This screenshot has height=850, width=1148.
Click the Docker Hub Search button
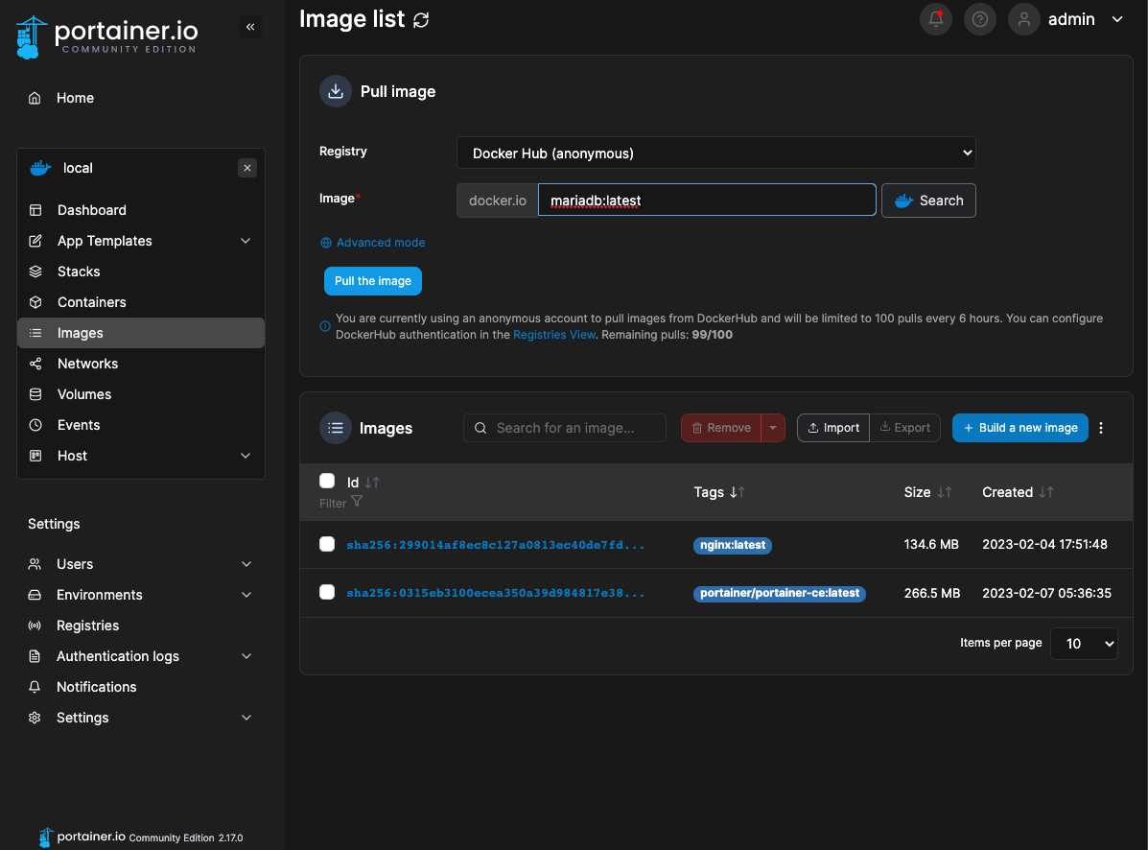928,201
